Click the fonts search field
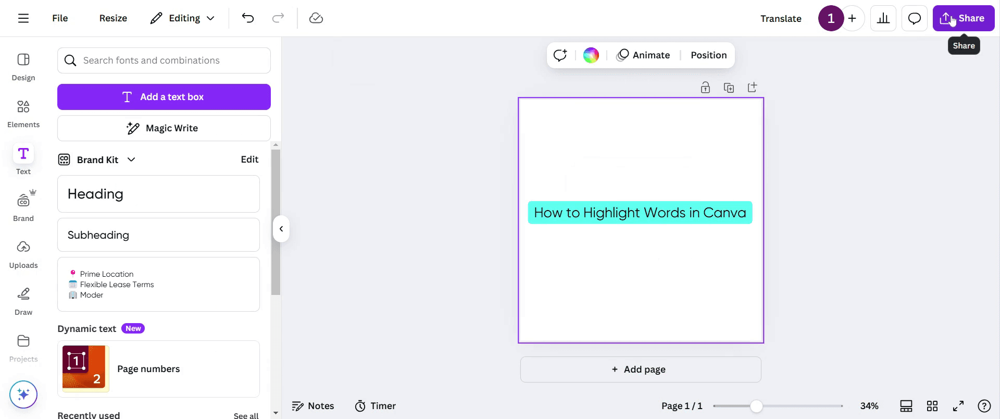 point(164,60)
